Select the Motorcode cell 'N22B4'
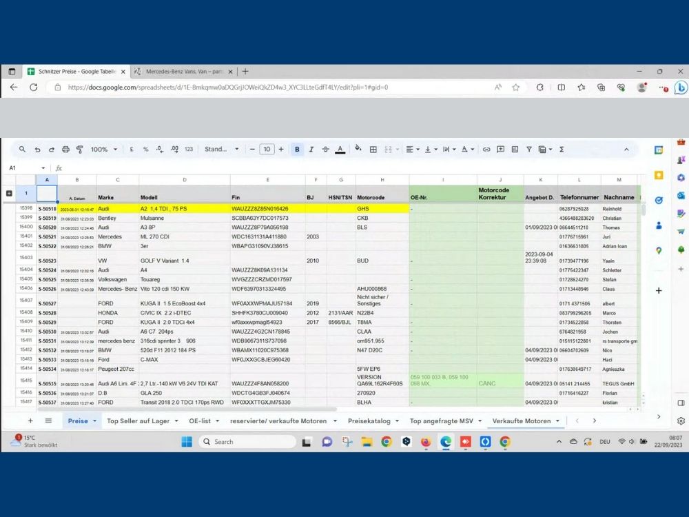The width and height of the screenshot is (689, 517). [x=382, y=313]
